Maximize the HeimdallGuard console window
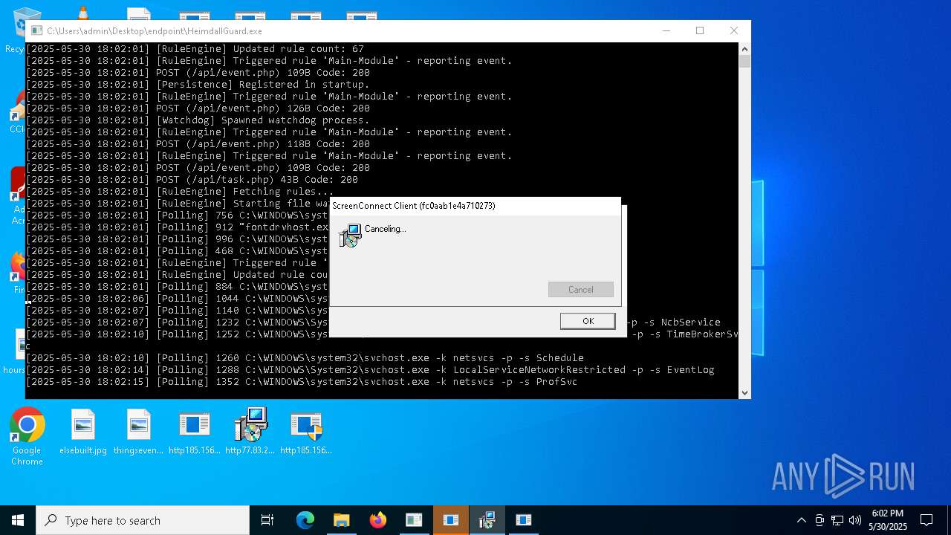Viewport: 951px width, 535px height. [x=700, y=30]
